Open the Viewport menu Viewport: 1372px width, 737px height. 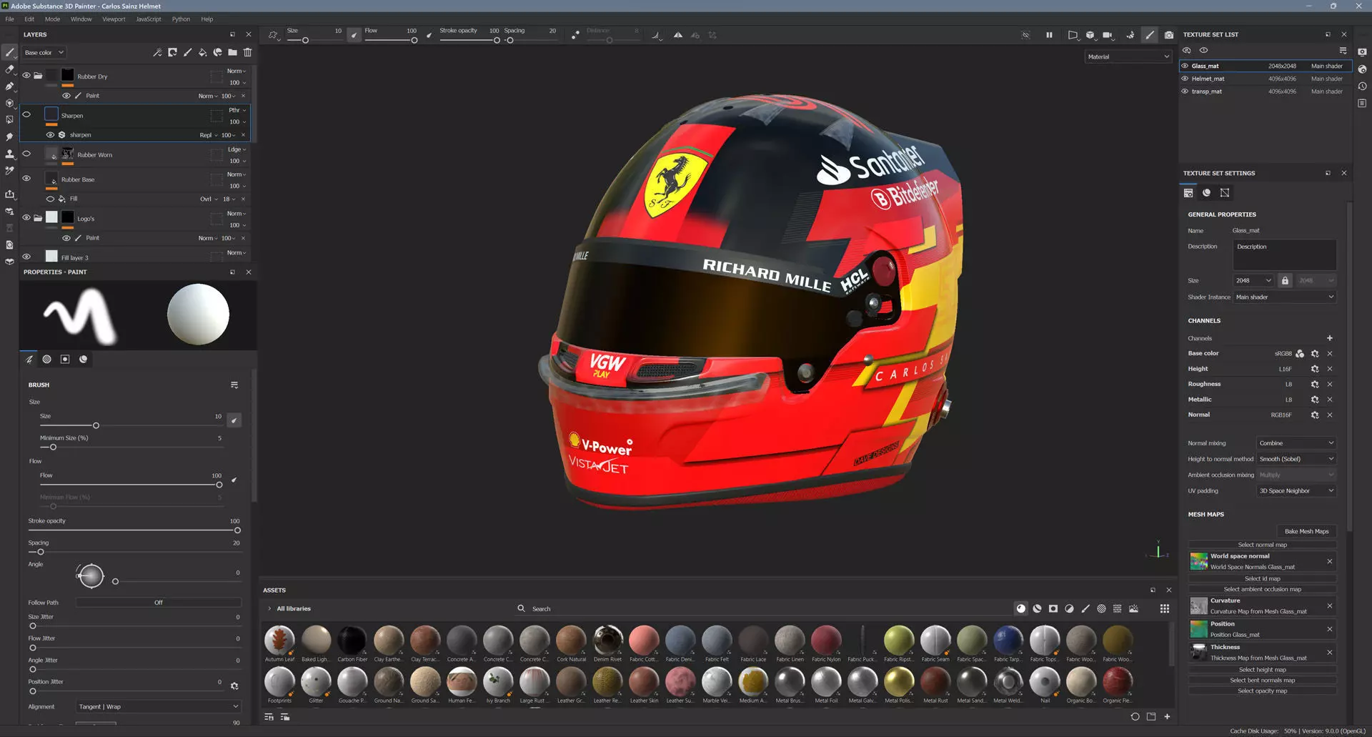[x=114, y=19]
